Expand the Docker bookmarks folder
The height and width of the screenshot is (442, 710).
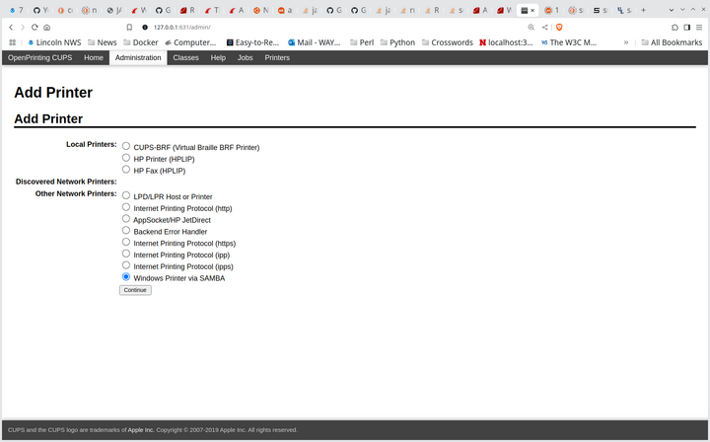141,42
